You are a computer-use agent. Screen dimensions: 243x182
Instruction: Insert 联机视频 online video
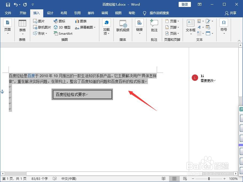point(123,26)
